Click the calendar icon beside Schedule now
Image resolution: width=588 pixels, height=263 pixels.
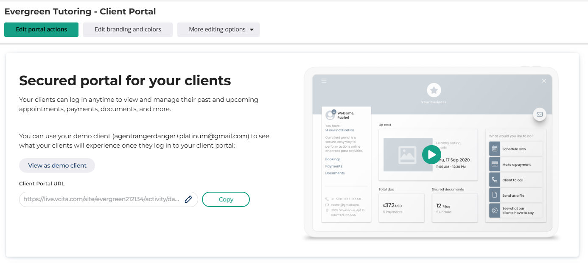(494, 149)
